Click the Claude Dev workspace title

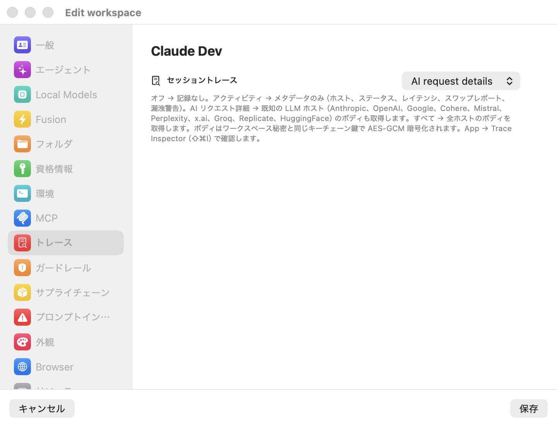click(186, 51)
